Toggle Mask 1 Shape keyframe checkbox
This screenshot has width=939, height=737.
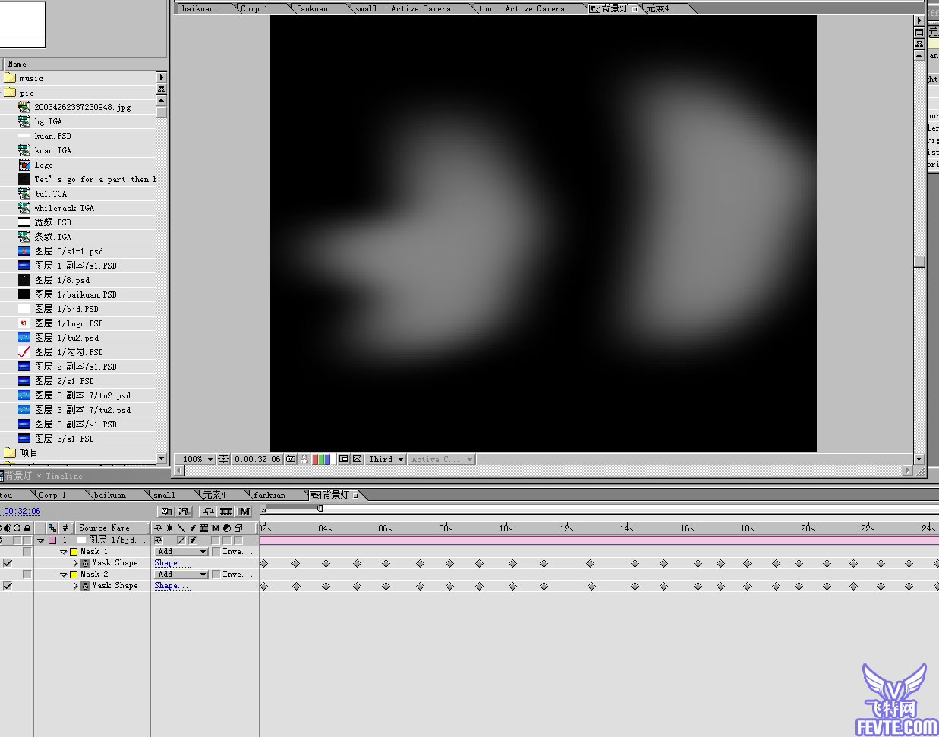[x=8, y=563]
